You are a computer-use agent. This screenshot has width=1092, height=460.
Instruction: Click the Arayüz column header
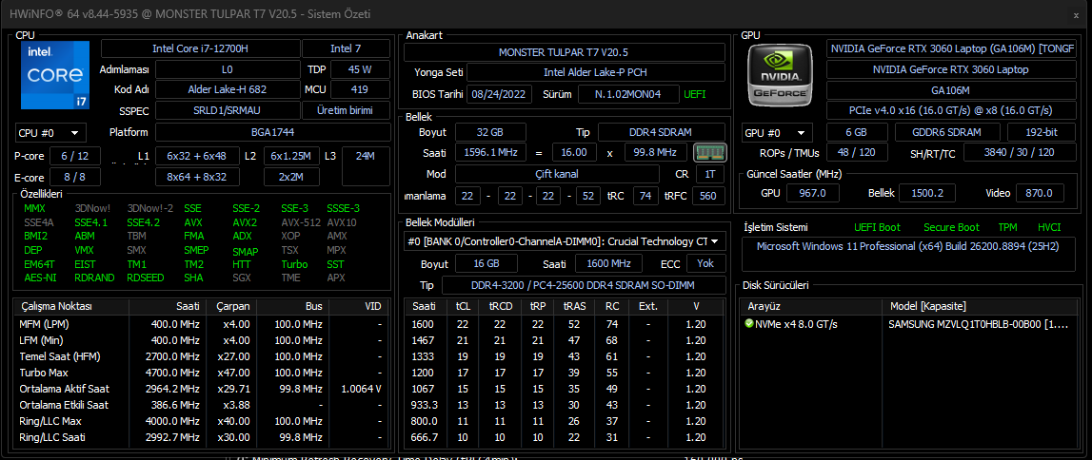[812, 306]
